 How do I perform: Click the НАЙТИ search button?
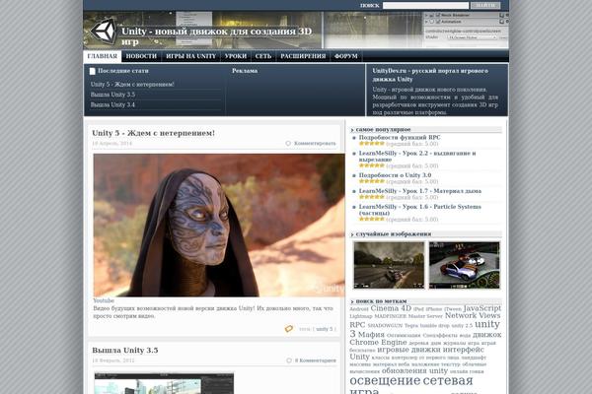(x=485, y=5)
